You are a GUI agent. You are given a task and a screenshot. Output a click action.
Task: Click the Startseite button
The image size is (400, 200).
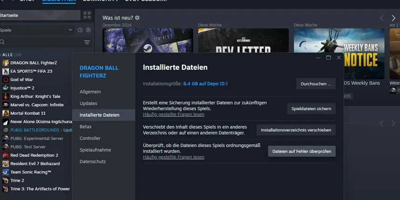(40, 15)
